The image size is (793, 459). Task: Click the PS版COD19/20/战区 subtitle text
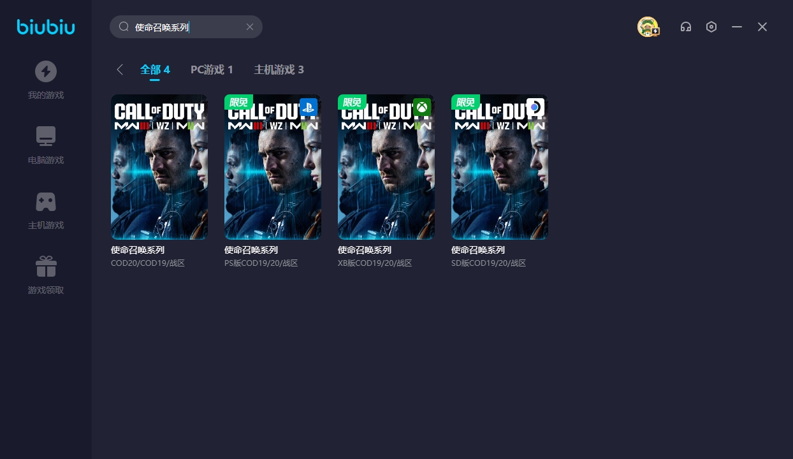pos(261,263)
